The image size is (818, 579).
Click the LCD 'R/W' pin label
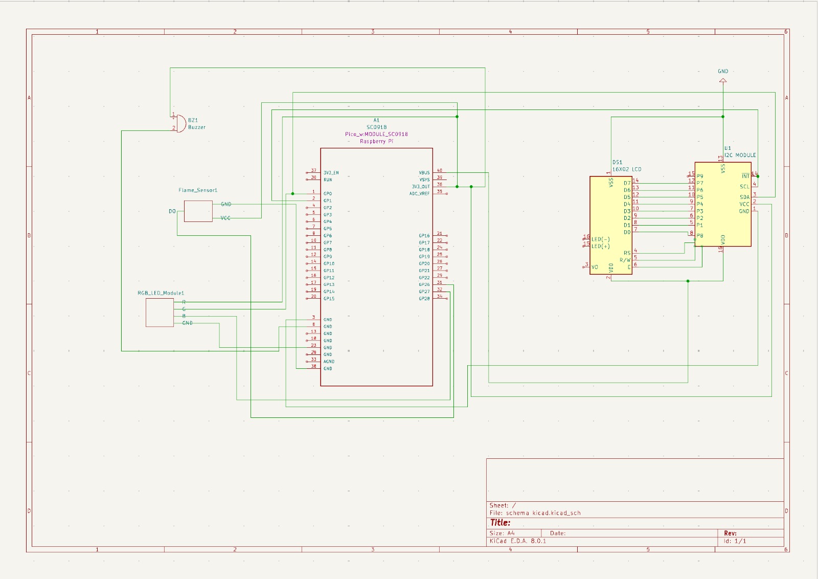click(x=625, y=260)
